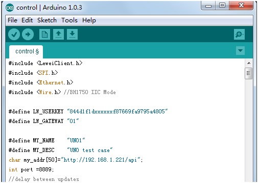
Task: Minimize the Arduino window
Action: (x=208, y=6)
